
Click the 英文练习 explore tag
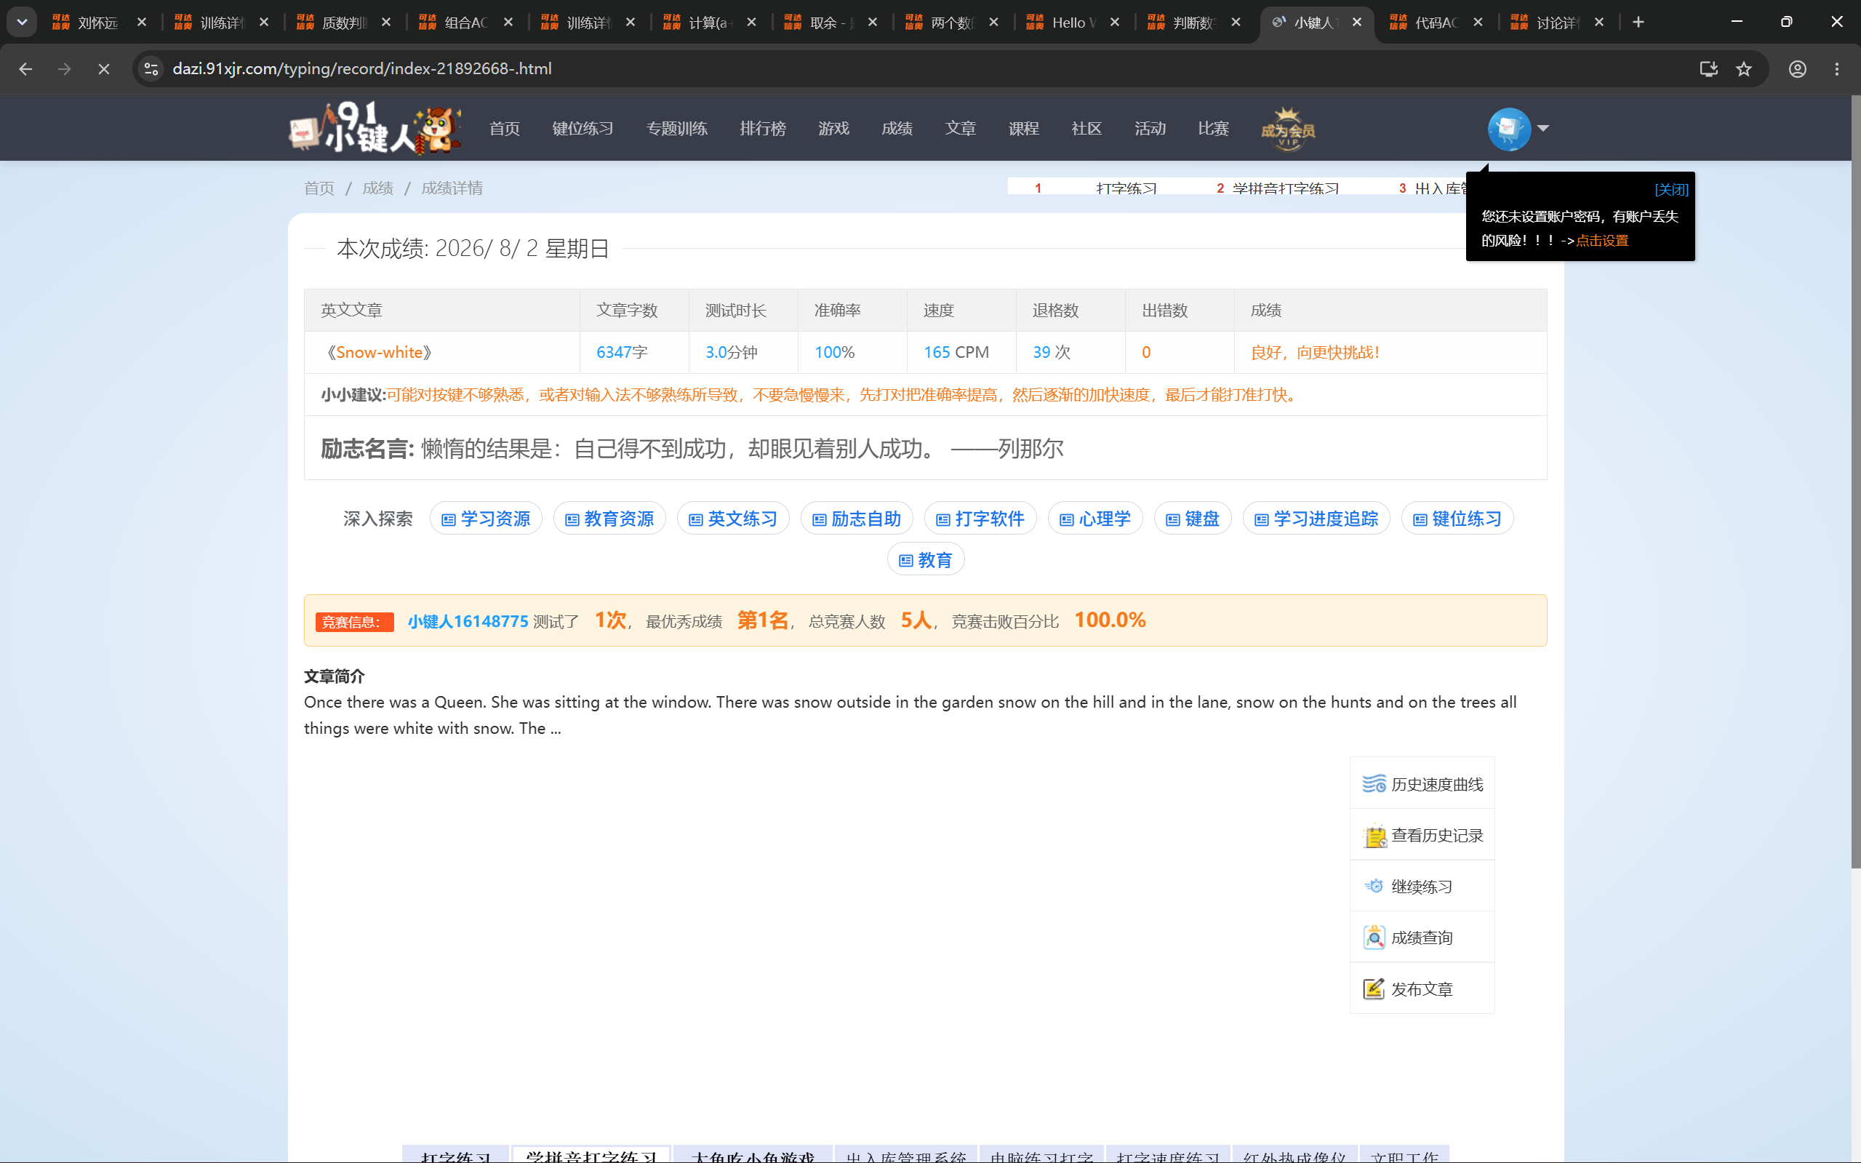click(x=734, y=519)
